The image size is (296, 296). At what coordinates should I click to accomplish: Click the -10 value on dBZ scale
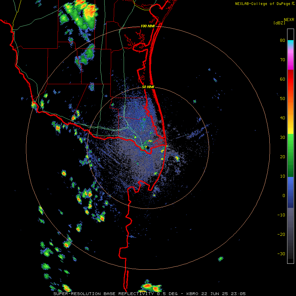pos(281,215)
